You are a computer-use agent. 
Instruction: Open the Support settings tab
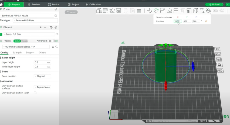(x=30, y=53)
